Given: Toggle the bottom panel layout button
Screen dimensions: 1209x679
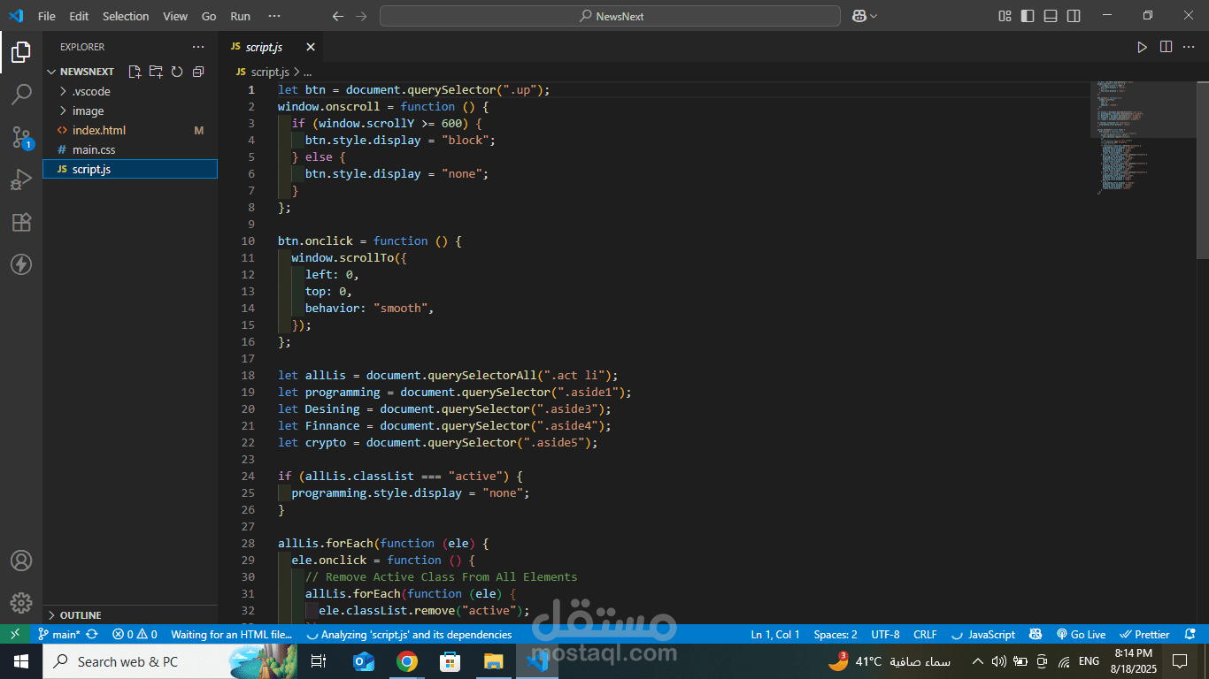Looking at the screenshot, I should 1051,16.
